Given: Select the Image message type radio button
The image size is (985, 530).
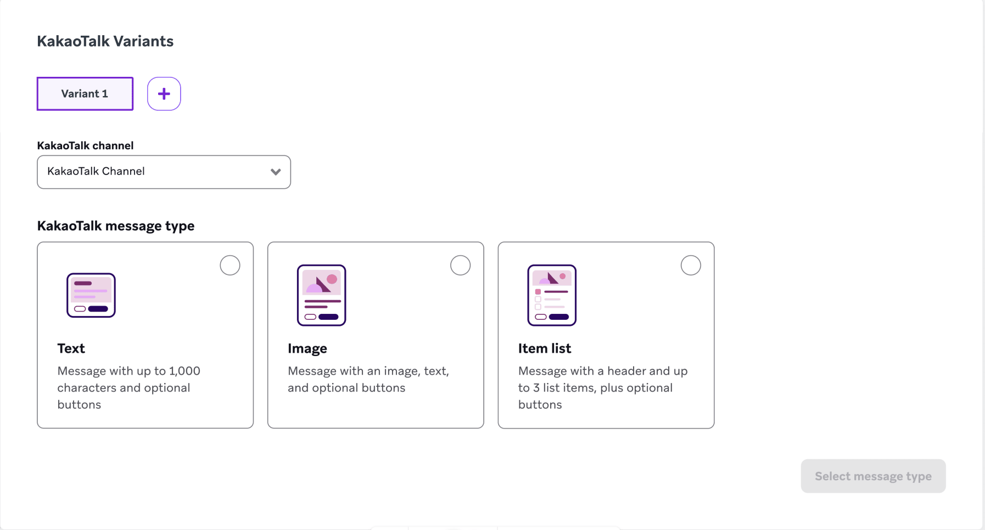Looking at the screenshot, I should (x=461, y=265).
